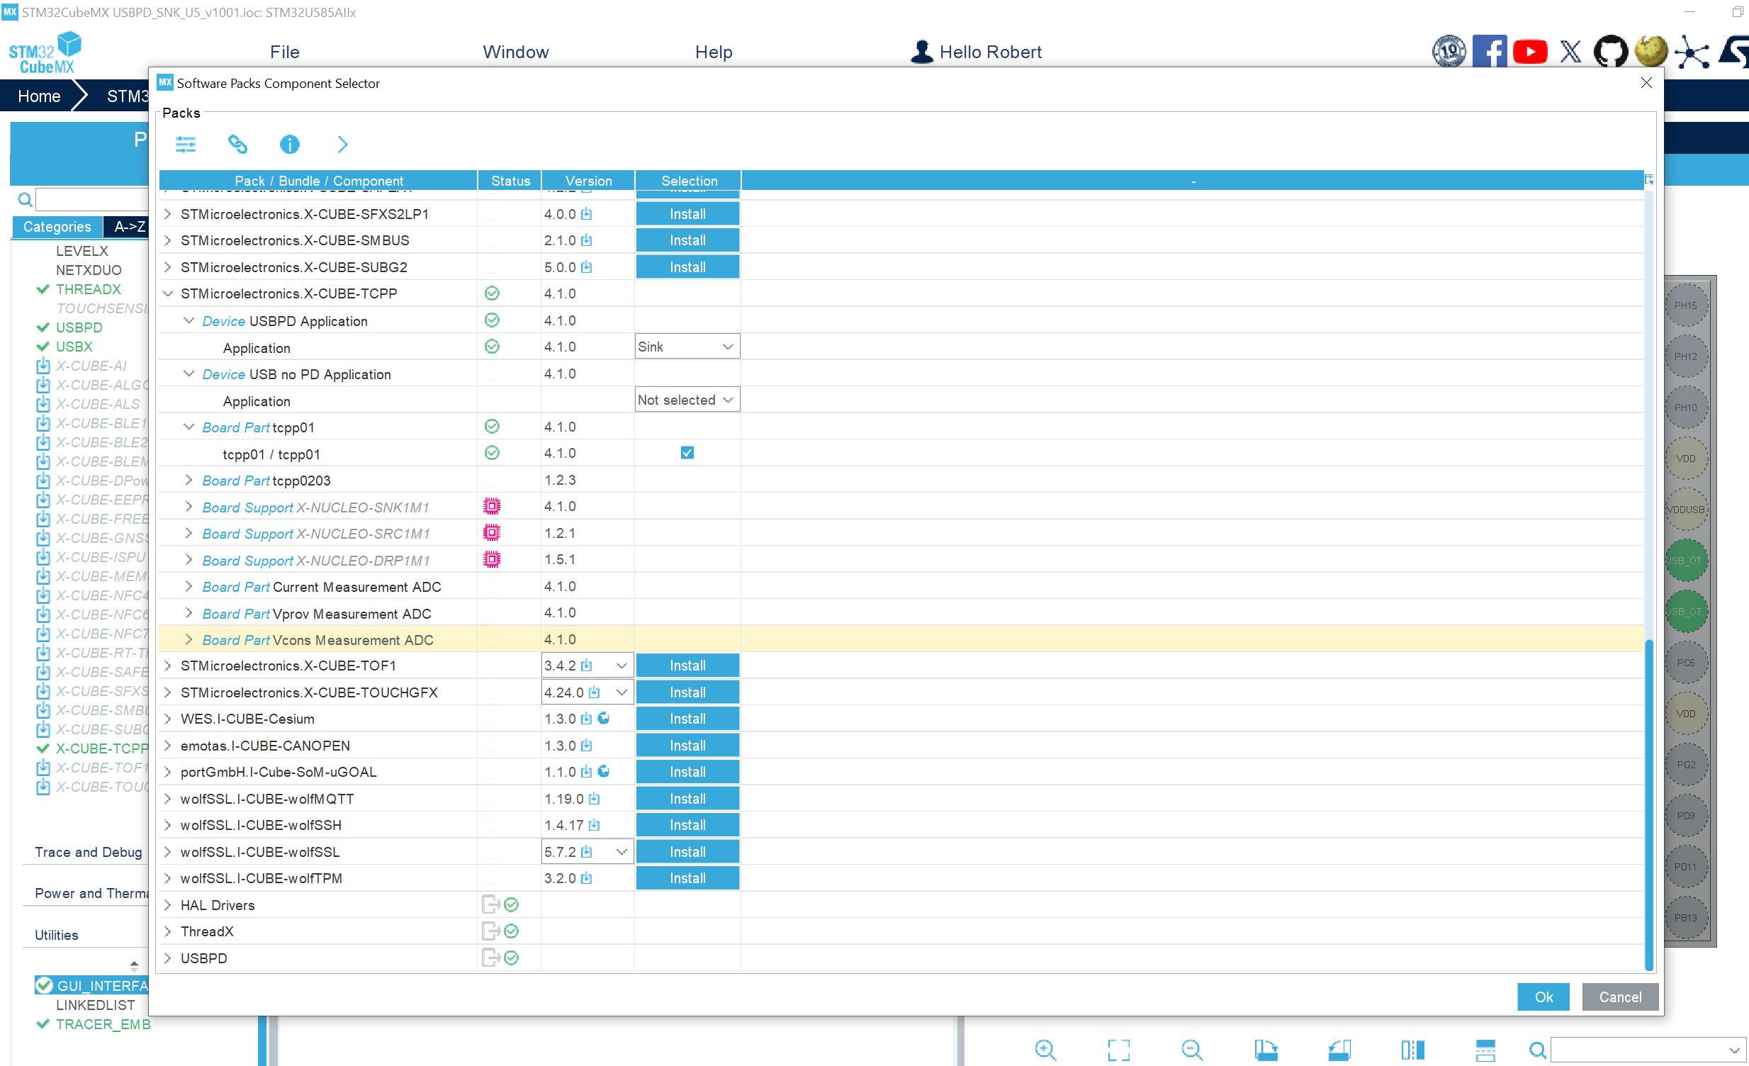Open the GitHub icon in top bar
The image size is (1749, 1066).
(x=1610, y=52)
